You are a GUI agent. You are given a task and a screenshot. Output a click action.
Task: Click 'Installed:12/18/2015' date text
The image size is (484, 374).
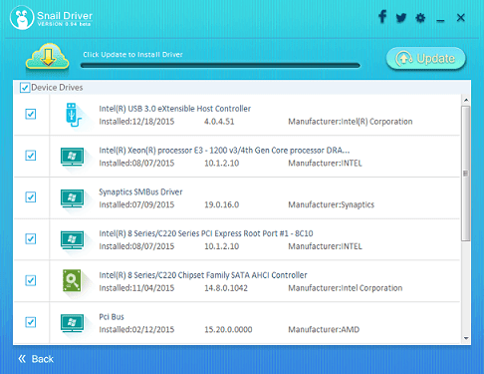click(136, 122)
